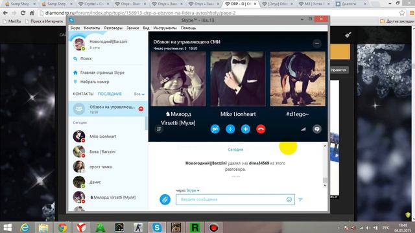
Task: Click the chat scrollbar up arrow
Action: tap(325, 146)
